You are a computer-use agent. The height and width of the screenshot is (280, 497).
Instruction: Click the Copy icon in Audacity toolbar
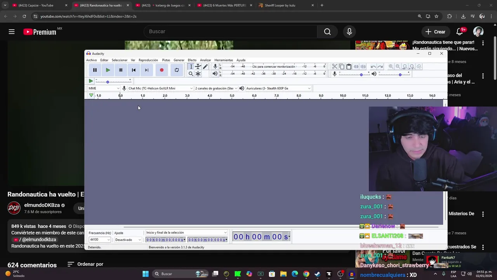point(342,66)
